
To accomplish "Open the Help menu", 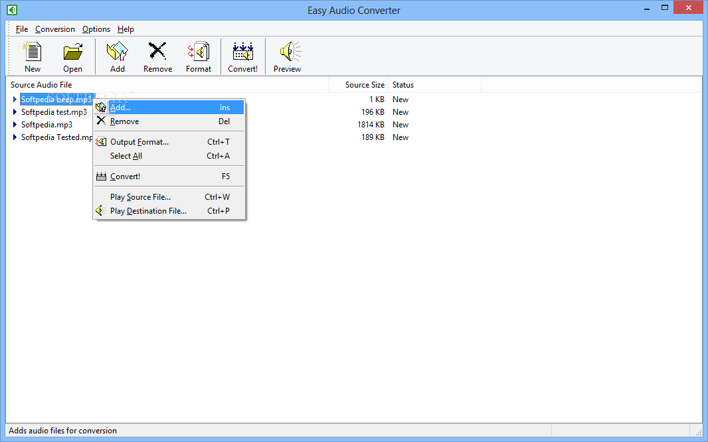I will [126, 29].
